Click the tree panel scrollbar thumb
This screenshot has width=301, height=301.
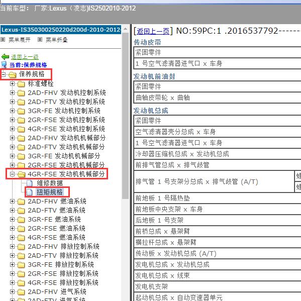click(125, 116)
